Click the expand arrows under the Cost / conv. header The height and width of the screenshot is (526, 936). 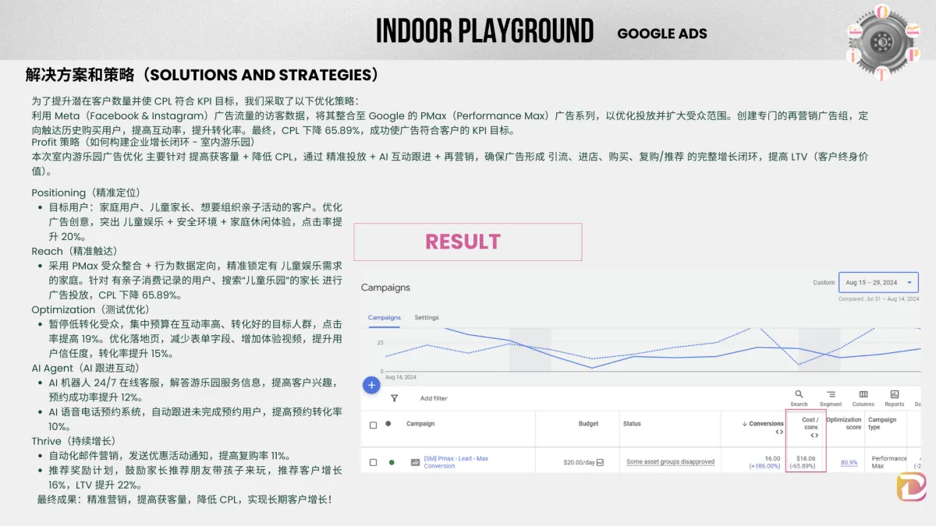pos(814,436)
